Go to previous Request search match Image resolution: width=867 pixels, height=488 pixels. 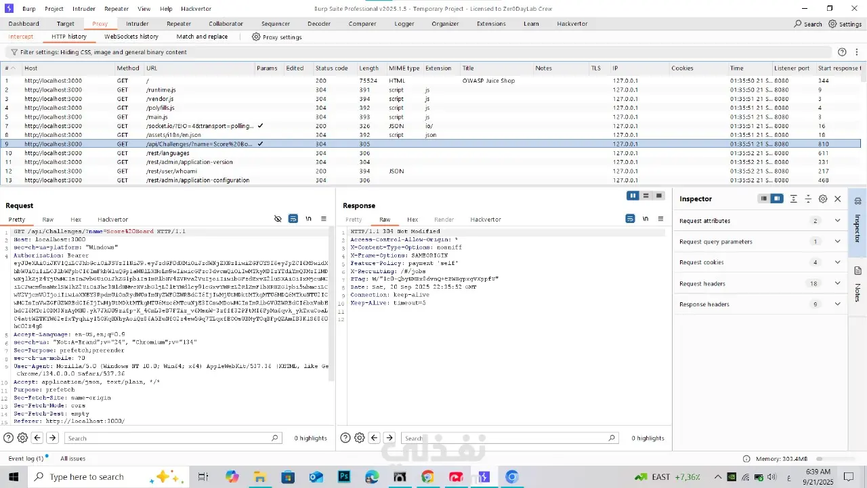click(x=37, y=438)
